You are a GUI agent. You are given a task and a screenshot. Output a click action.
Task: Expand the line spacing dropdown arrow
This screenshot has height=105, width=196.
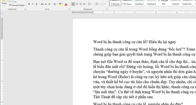click(x=92, y=4)
